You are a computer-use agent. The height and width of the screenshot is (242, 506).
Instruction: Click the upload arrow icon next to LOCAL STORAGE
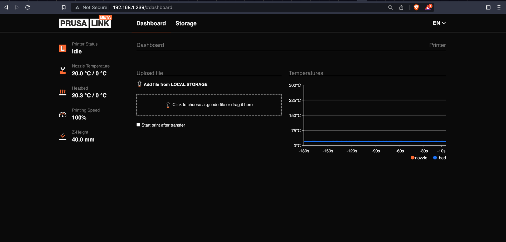tap(140, 84)
